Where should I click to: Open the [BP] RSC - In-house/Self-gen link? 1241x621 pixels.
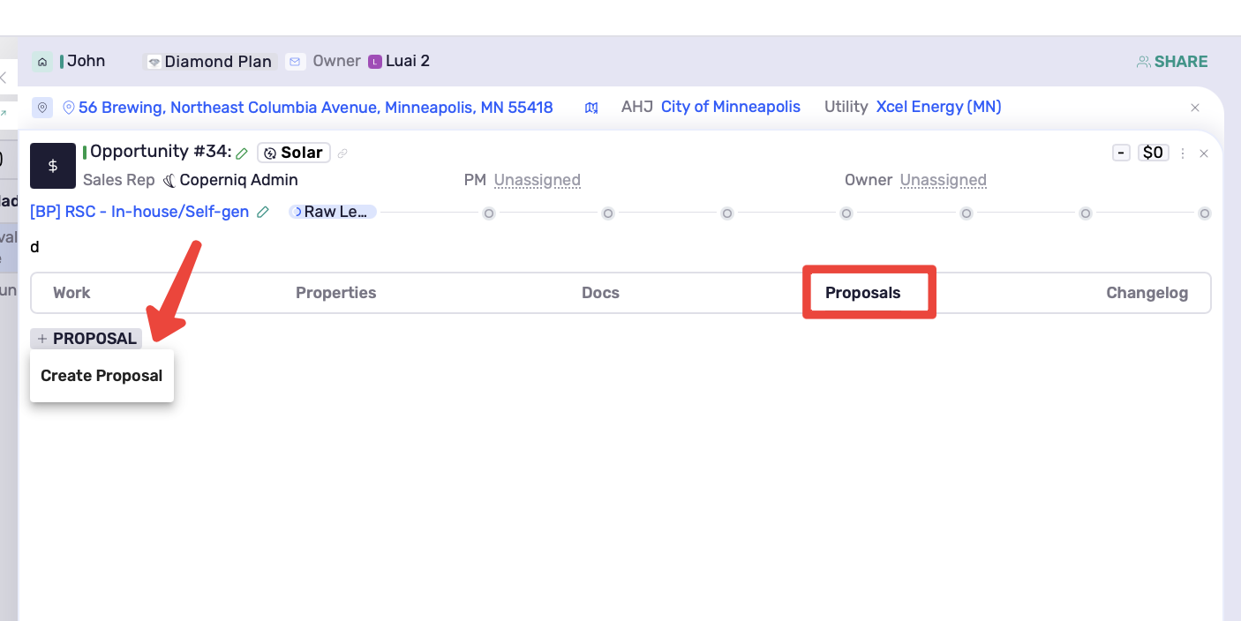tap(139, 213)
